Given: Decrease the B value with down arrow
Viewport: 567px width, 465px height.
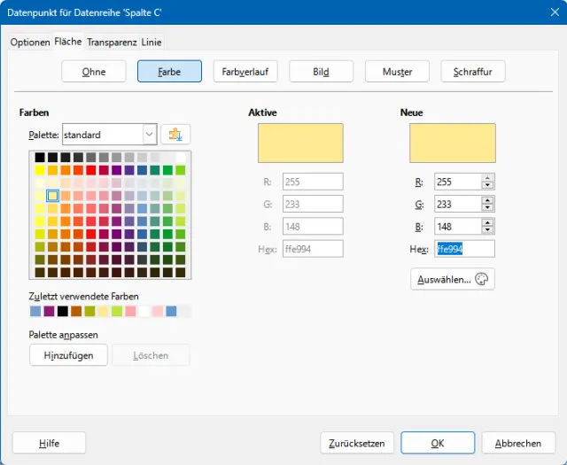Looking at the screenshot, I should [x=487, y=230].
